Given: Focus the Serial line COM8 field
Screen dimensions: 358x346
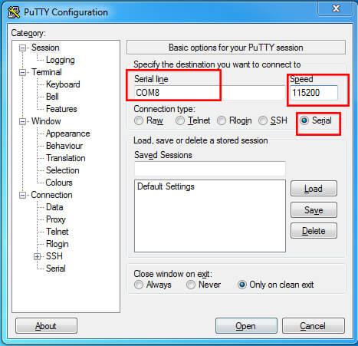Looking at the screenshot, I should click(x=209, y=92).
